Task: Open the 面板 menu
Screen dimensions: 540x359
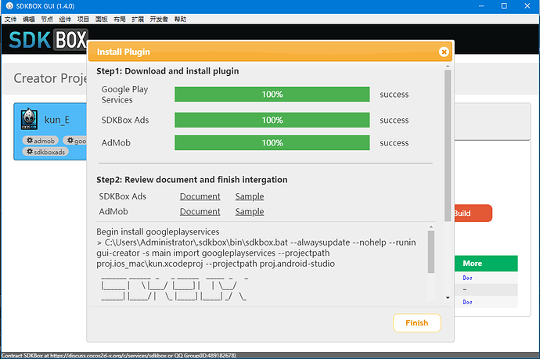Action: coord(101,20)
